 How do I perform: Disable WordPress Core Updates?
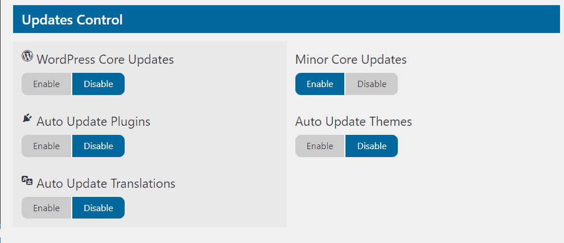click(98, 84)
